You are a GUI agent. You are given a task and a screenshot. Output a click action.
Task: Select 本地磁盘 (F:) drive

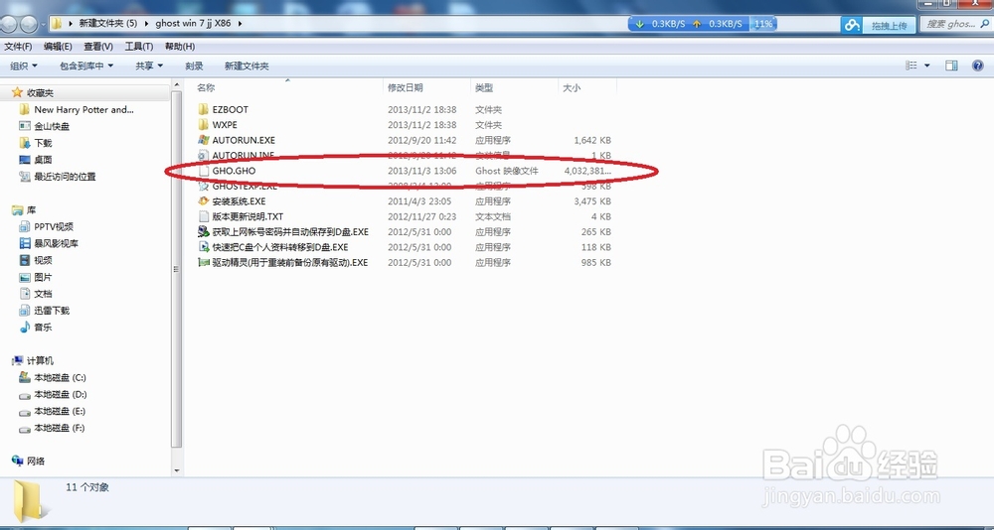pos(60,428)
